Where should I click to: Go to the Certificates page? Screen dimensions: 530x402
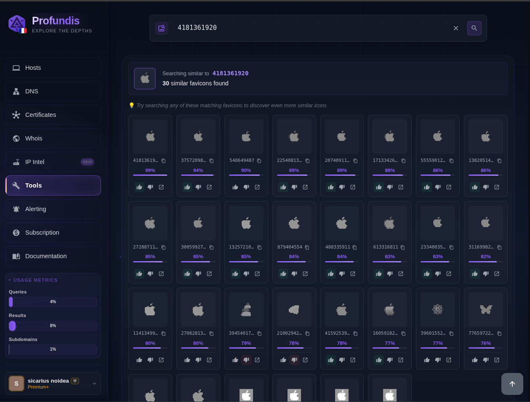point(53,115)
